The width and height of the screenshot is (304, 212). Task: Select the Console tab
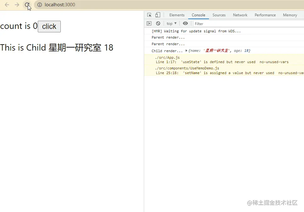pos(198,15)
